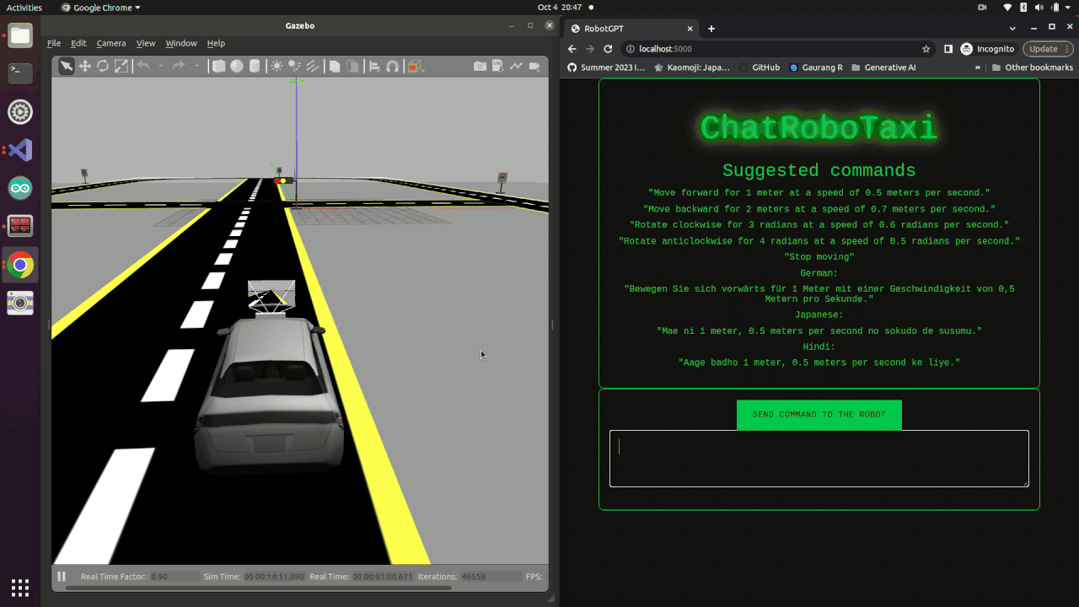The image size is (1079, 607).
Task: Open a new Chrome tab
Action: tap(711, 28)
